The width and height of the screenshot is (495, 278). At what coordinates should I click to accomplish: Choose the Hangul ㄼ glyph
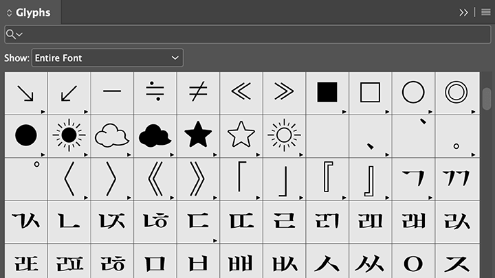[413, 222]
